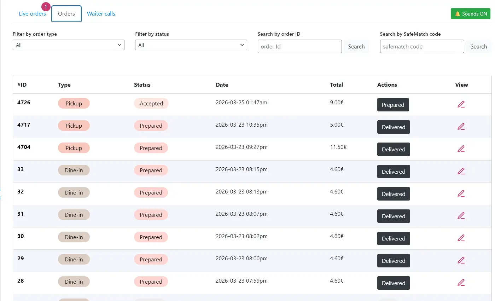Click pencil icon for order 4717

[x=461, y=127]
